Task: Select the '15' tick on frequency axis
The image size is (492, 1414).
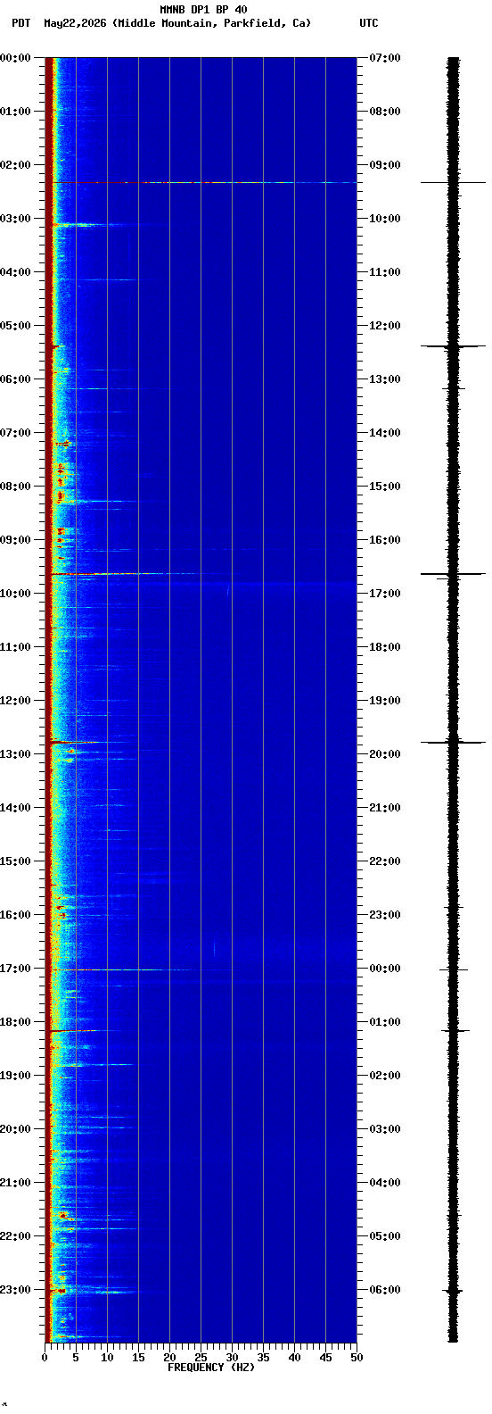Action: (x=138, y=1358)
